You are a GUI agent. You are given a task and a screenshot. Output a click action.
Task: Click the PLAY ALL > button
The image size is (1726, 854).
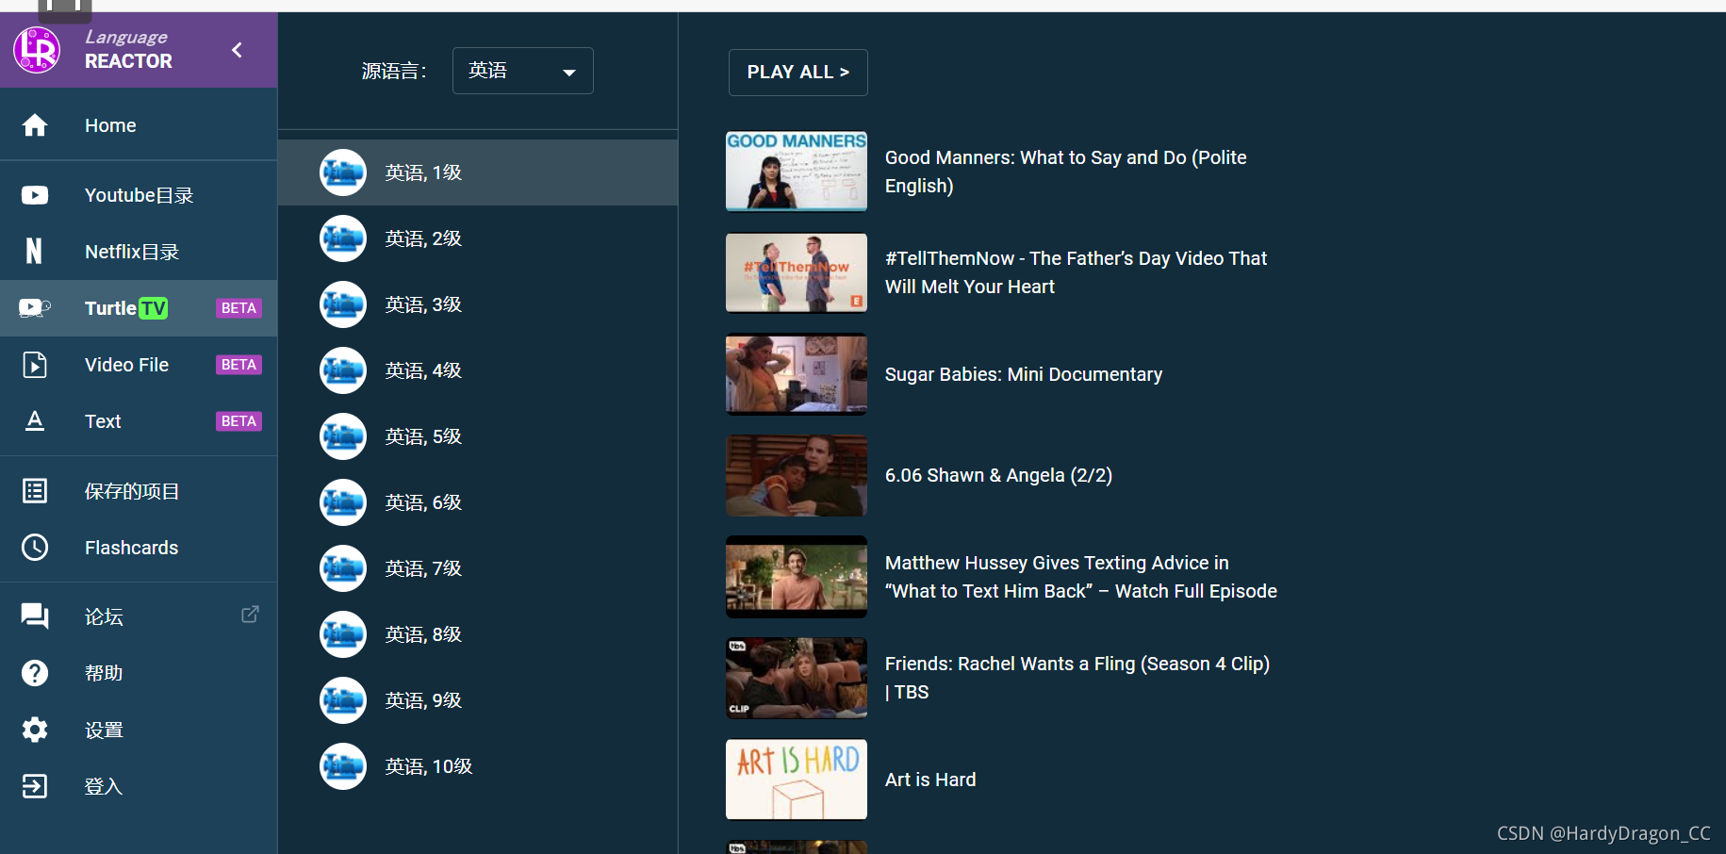(x=797, y=73)
